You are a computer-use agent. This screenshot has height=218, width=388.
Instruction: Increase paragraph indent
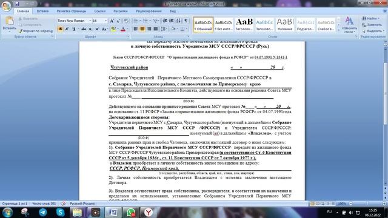point(171,21)
